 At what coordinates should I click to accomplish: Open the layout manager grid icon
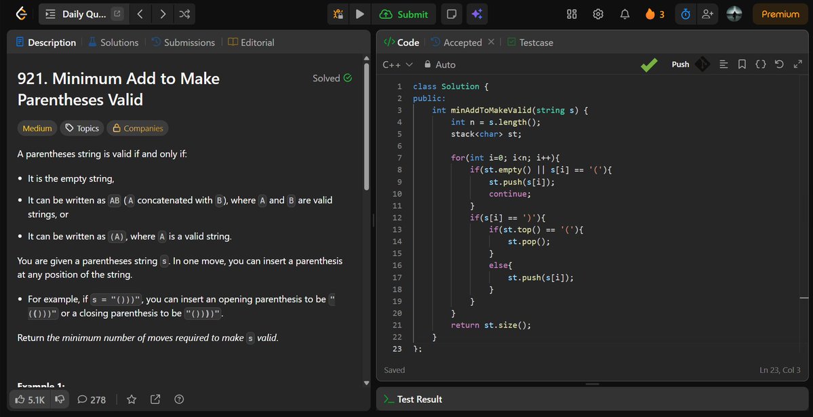[x=572, y=14]
